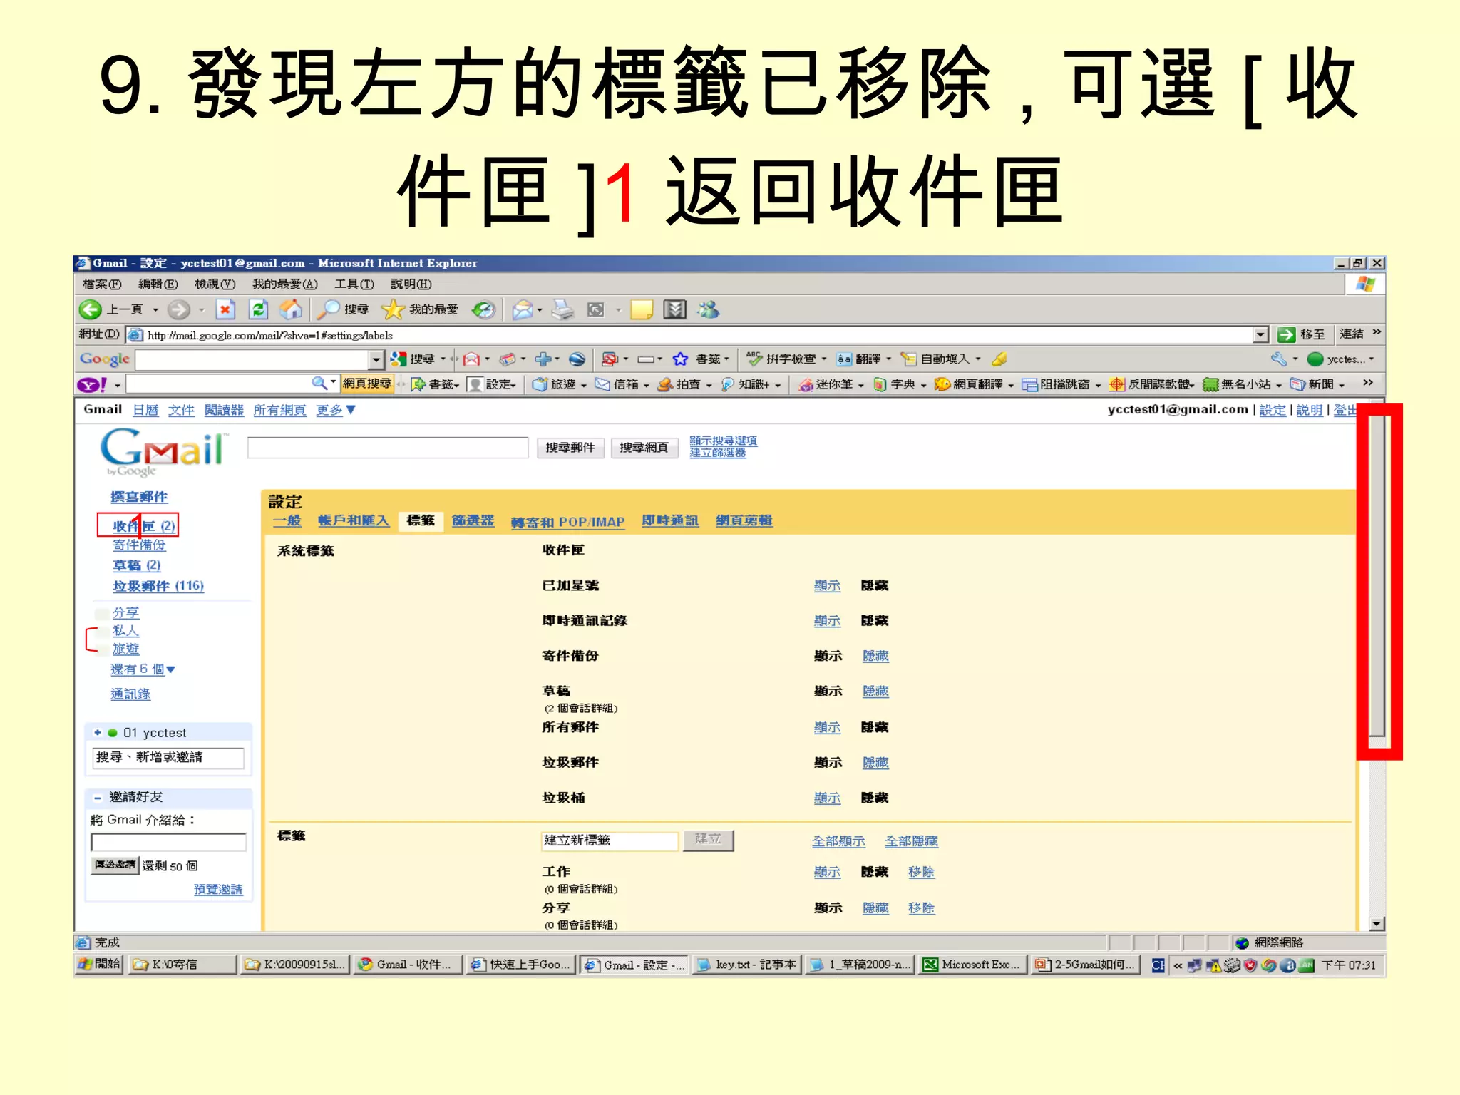Switch to the 篩選器 settings tab
Image resolution: width=1460 pixels, height=1095 pixels.
coord(473,521)
